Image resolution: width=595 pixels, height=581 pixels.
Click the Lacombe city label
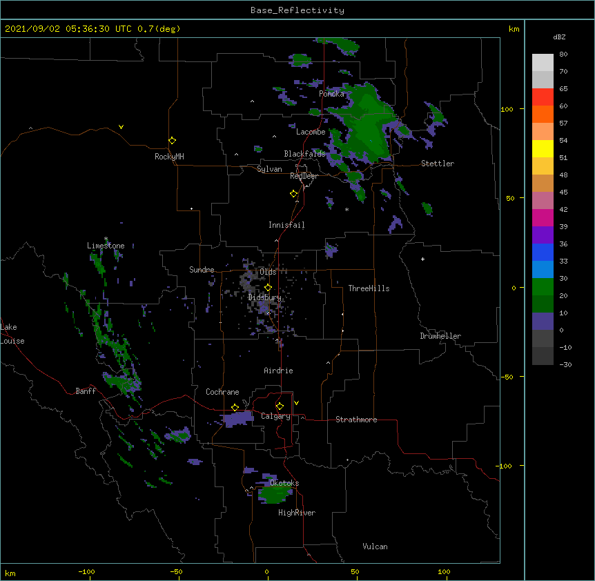pos(311,132)
